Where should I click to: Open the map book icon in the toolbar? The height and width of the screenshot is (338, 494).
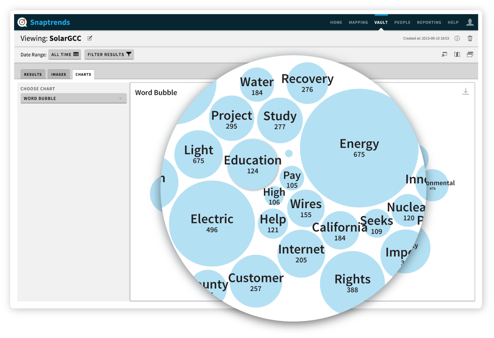(457, 54)
